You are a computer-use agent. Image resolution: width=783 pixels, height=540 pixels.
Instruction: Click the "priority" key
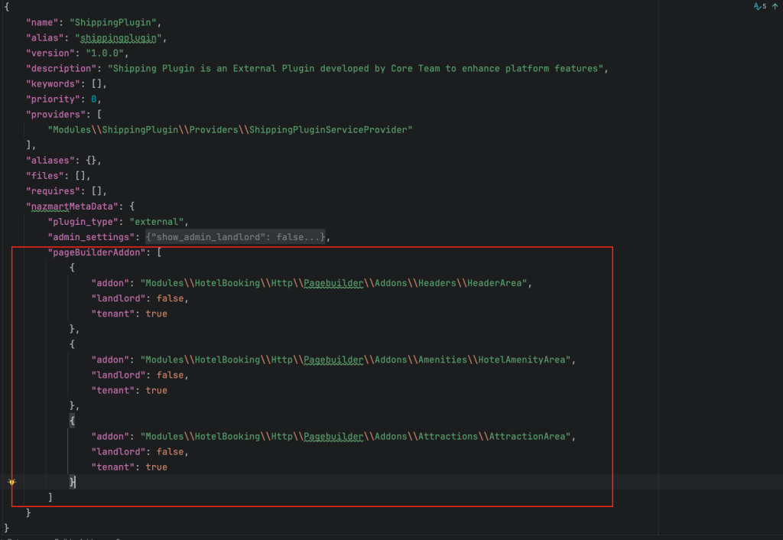pyautogui.click(x=53, y=99)
